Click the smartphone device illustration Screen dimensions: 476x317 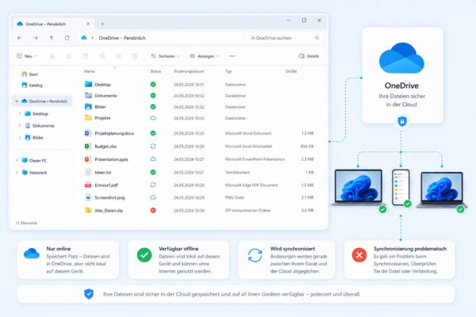[x=401, y=187]
